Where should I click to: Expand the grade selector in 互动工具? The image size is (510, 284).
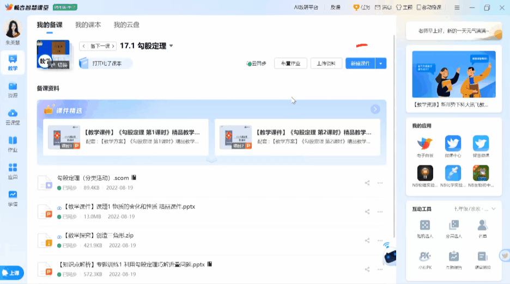494,209
